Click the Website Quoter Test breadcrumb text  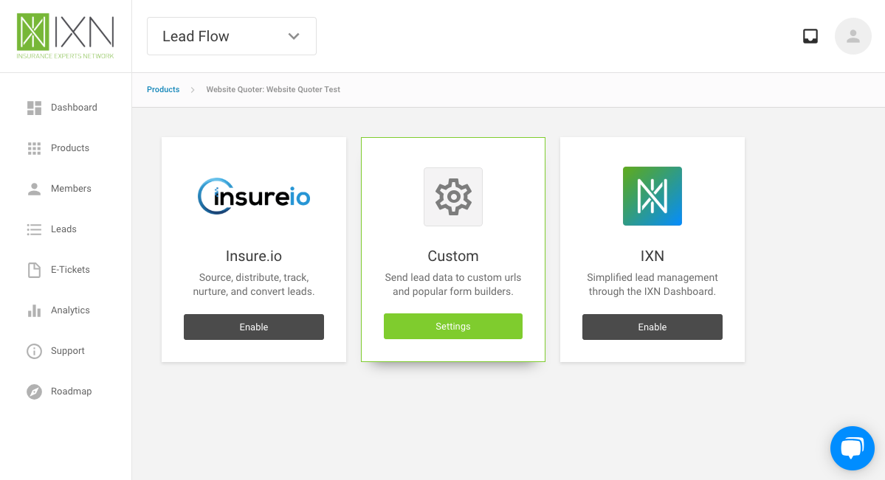click(273, 90)
